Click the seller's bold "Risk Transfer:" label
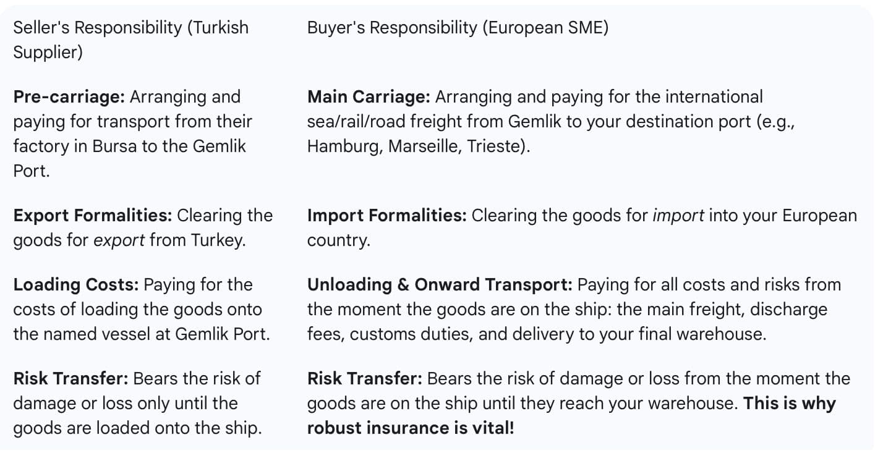 tap(70, 378)
